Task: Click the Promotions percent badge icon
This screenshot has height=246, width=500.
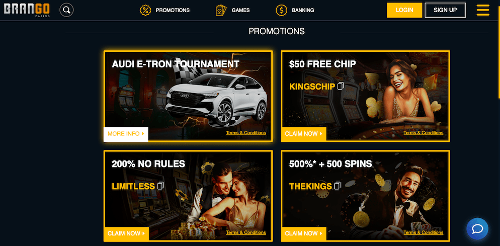Action: click(145, 10)
